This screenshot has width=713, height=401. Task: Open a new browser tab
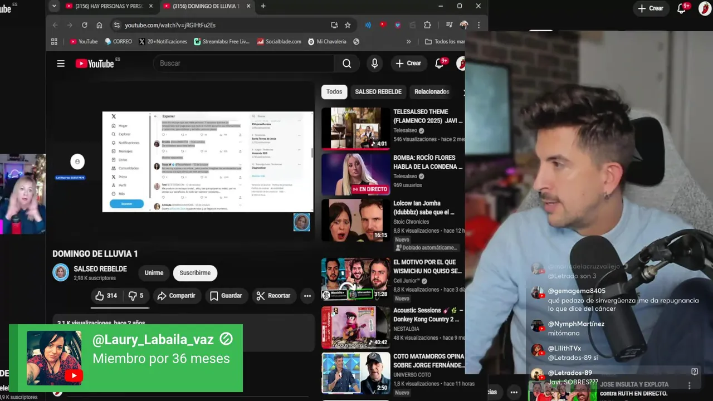[263, 6]
